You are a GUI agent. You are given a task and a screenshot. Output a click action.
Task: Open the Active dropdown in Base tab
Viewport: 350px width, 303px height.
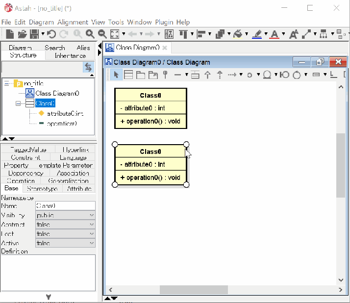65,243
